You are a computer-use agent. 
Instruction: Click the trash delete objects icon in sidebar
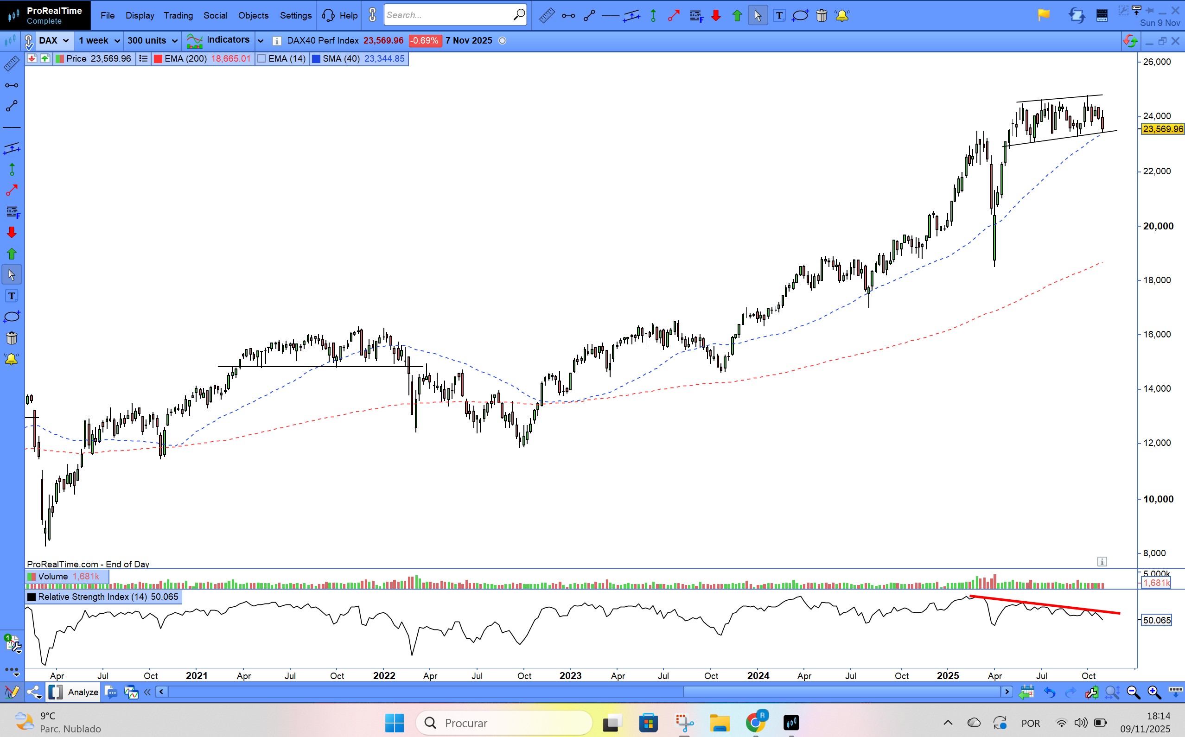pos(12,338)
